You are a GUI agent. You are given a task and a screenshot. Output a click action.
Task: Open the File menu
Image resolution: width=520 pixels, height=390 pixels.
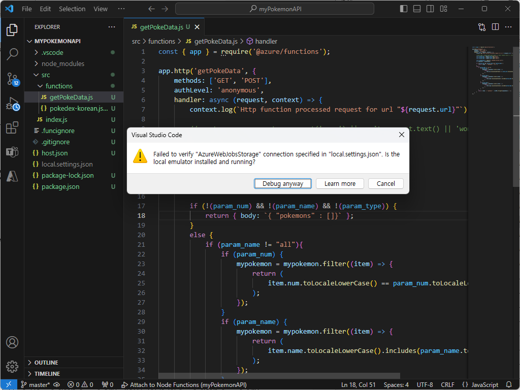pos(26,9)
